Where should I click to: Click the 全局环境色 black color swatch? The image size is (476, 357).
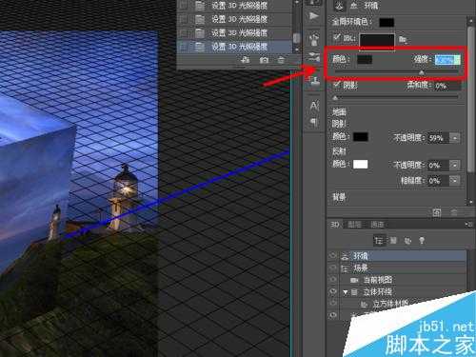coord(387,22)
